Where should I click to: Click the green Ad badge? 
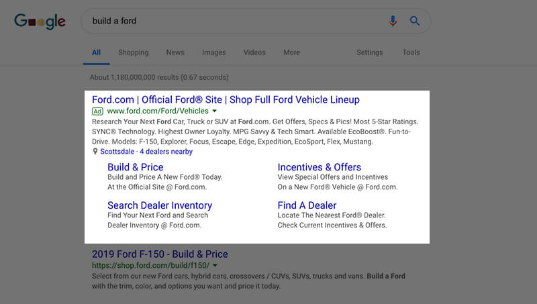(x=97, y=111)
